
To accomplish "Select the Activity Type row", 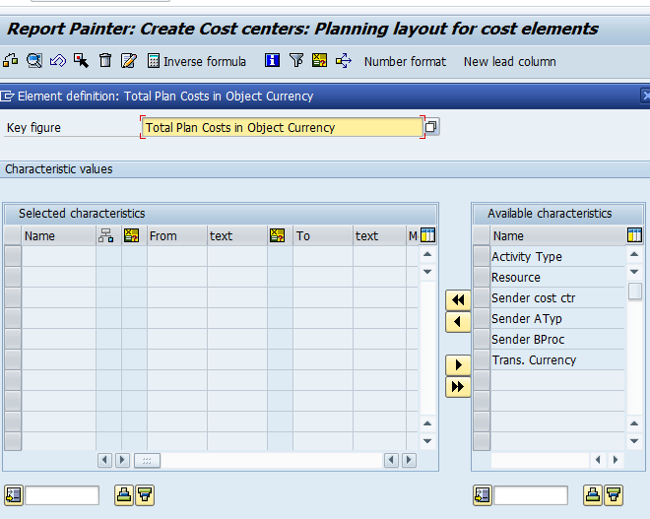I will 527,257.
